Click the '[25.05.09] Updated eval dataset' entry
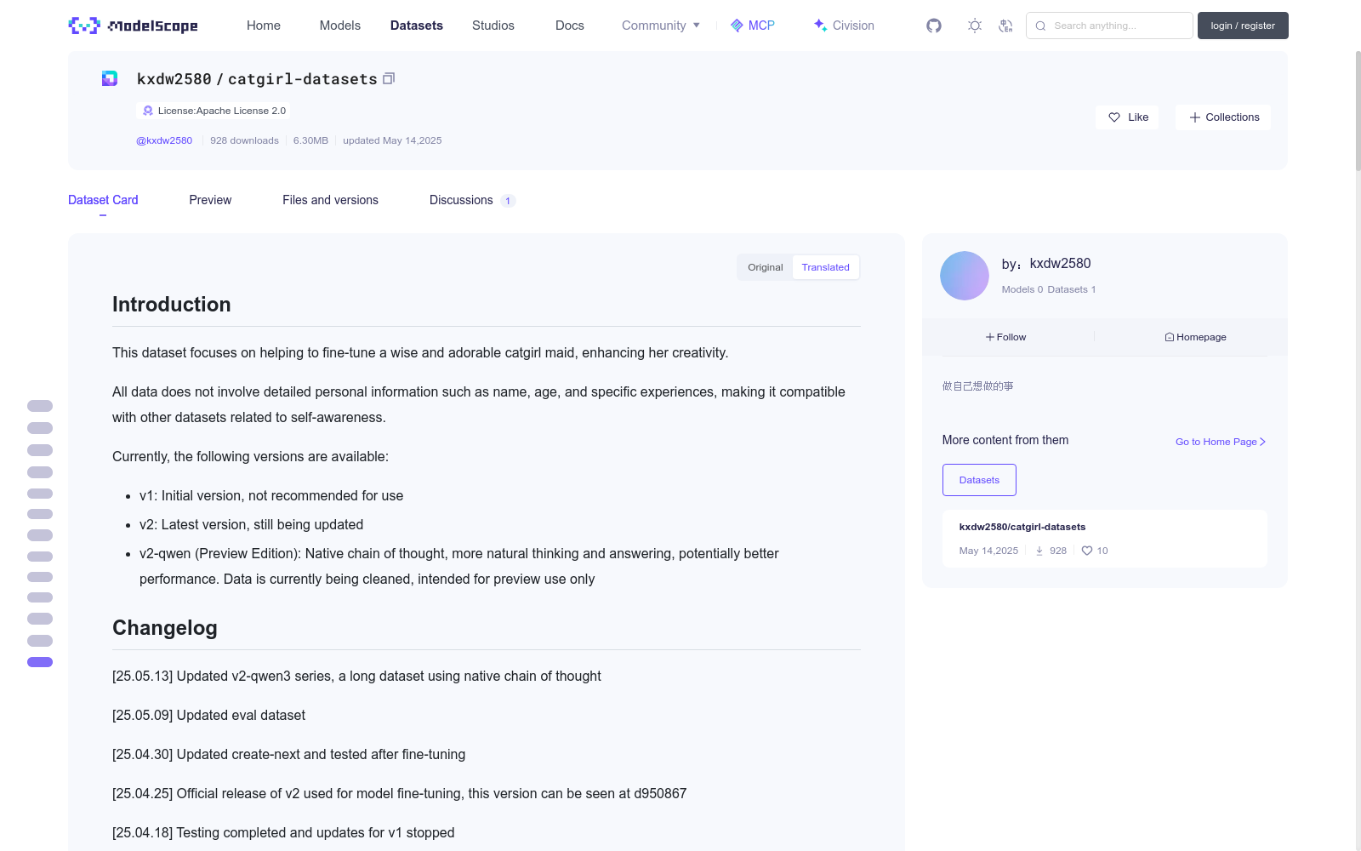Viewport: 1361px width, 851px height. coord(208,715)
